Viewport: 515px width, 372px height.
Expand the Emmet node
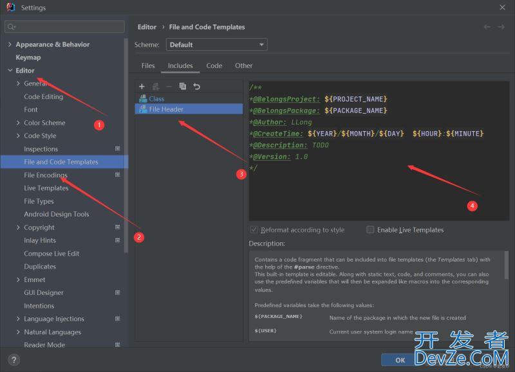[x=18, y=279]
